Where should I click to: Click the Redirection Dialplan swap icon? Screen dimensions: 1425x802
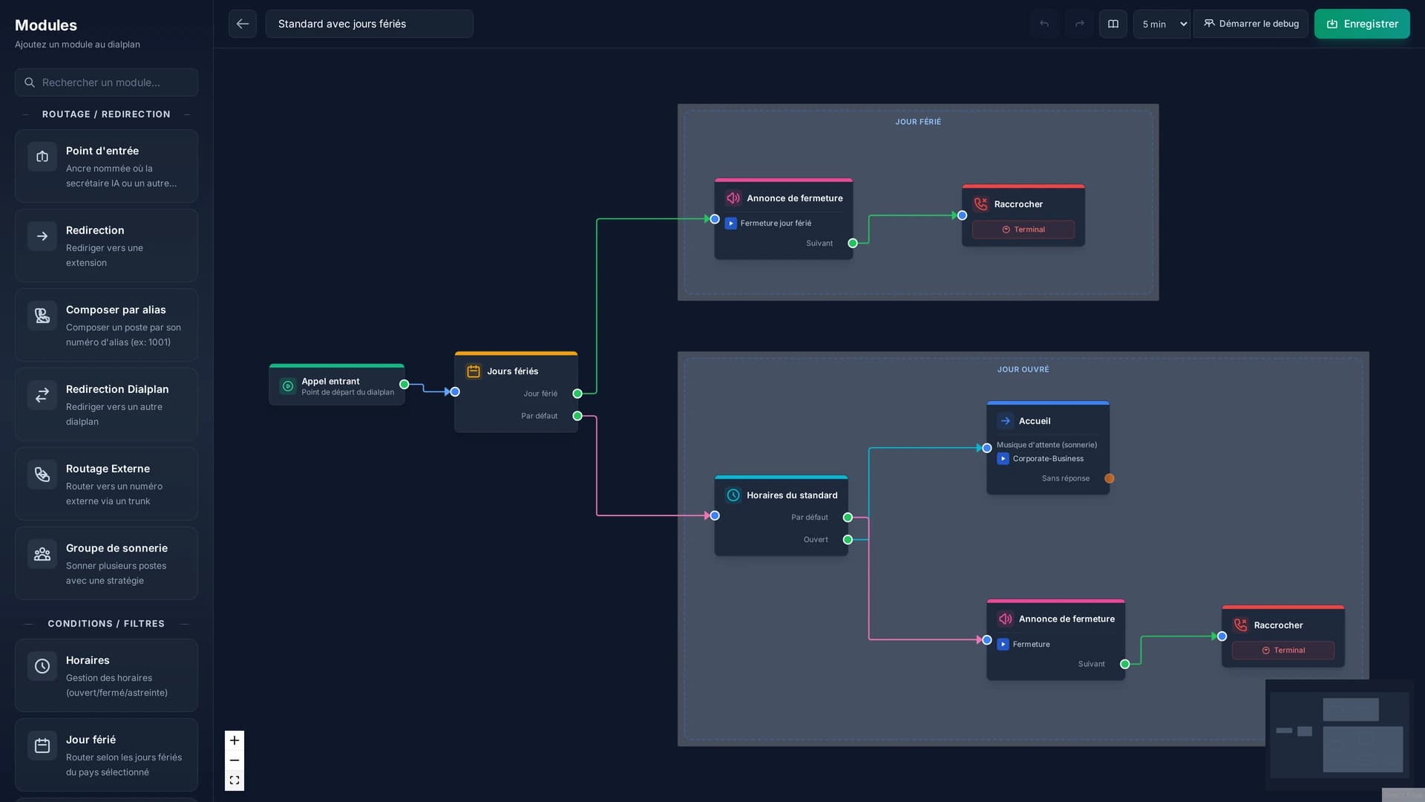[42, 395]
